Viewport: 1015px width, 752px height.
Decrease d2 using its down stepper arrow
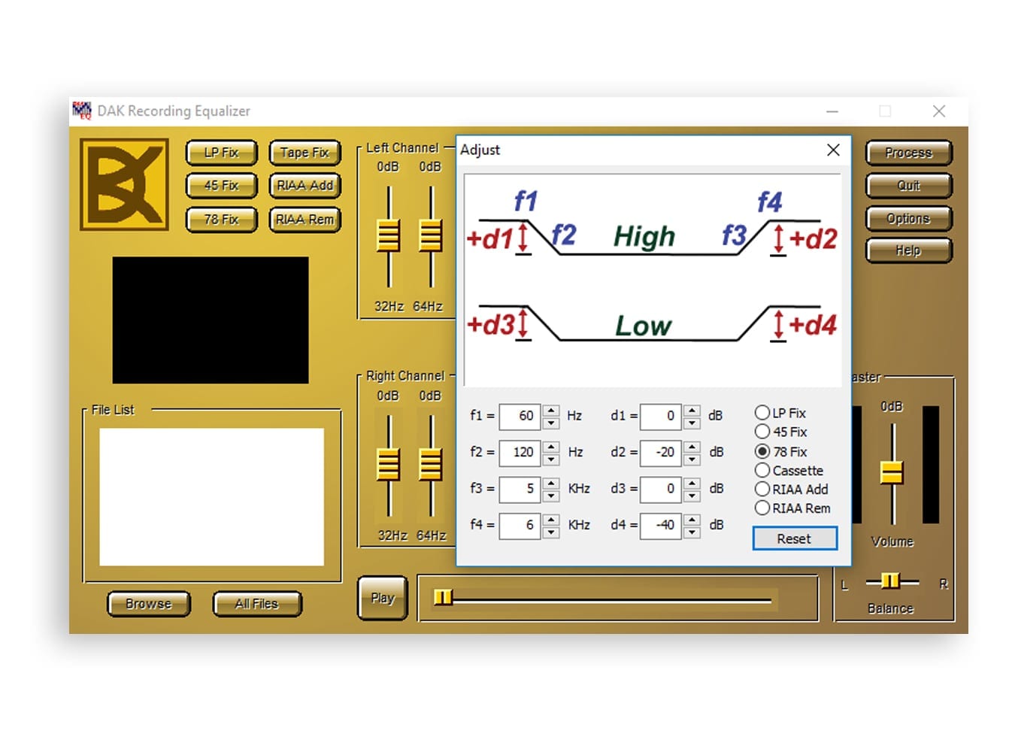[x=691, y=458]
